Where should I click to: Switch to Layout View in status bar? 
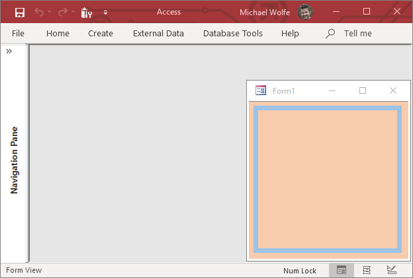pyautogui.click(x=367, y=270)
